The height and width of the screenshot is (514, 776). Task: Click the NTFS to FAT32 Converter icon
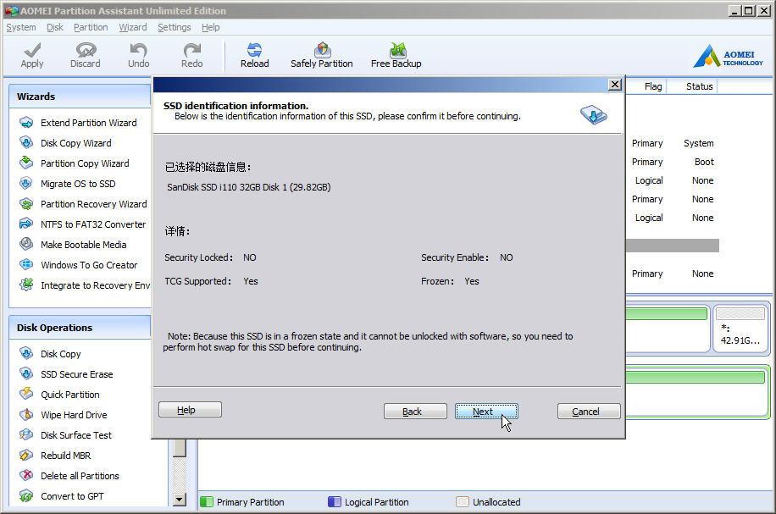coord(26,224)
